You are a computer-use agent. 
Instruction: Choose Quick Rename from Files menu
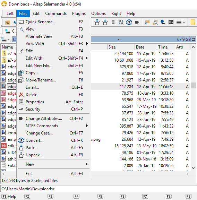click(54, 22)
